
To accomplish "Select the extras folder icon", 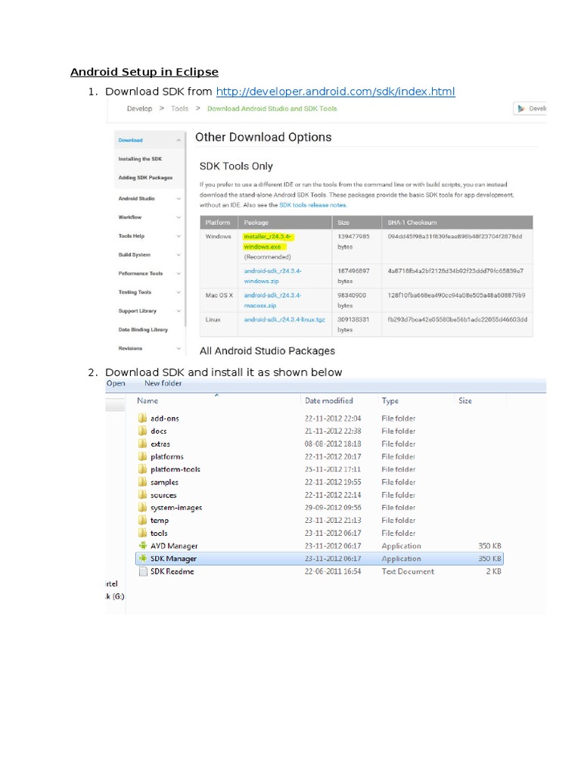I will (x=143, y=444).
